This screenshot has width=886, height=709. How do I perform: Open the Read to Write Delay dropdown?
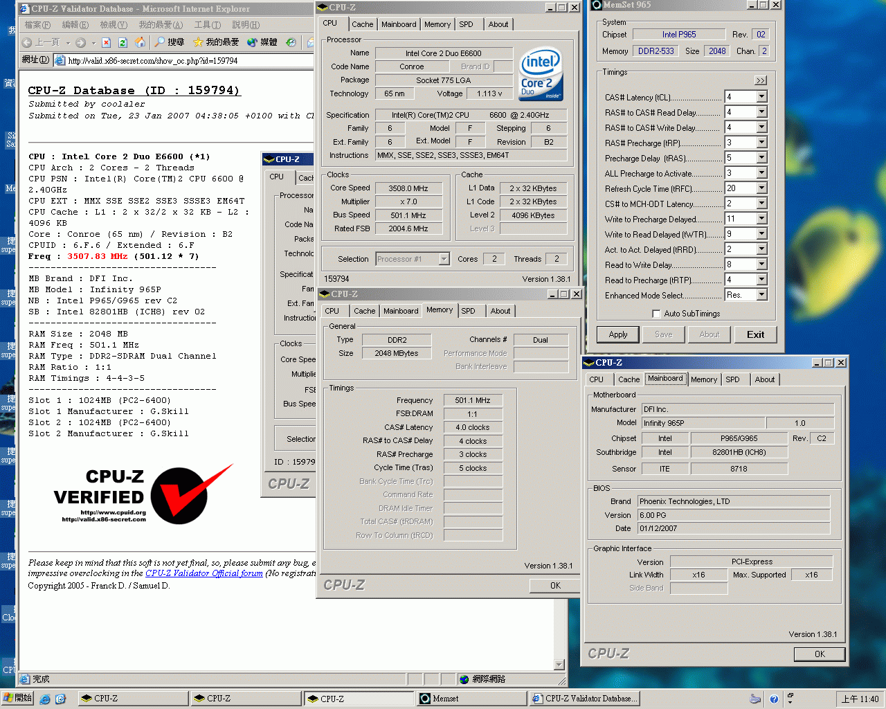pos(761,264)
